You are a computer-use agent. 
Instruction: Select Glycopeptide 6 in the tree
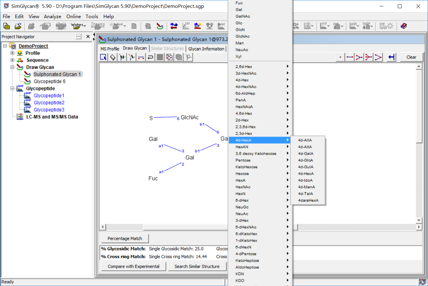[50, 81]
